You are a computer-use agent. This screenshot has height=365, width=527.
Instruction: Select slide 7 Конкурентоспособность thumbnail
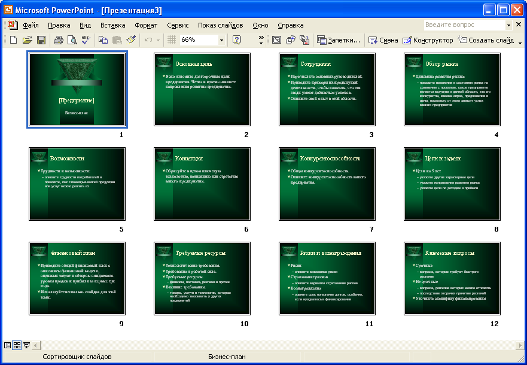tap(327, 184)
